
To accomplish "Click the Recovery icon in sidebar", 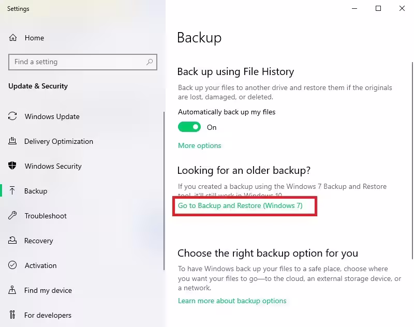I will pos(13,241).
